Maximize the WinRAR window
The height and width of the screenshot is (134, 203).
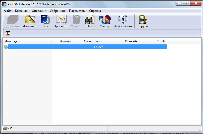pos(186,3)
